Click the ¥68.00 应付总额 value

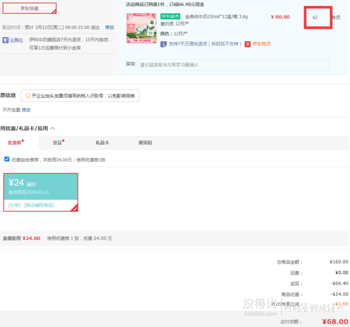(x=335, y=321)
